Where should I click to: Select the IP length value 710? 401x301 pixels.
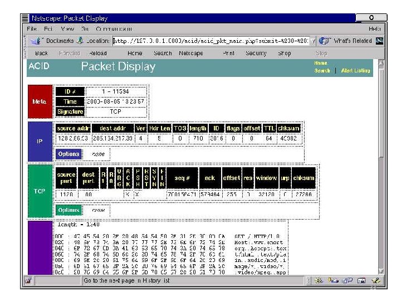198,138
